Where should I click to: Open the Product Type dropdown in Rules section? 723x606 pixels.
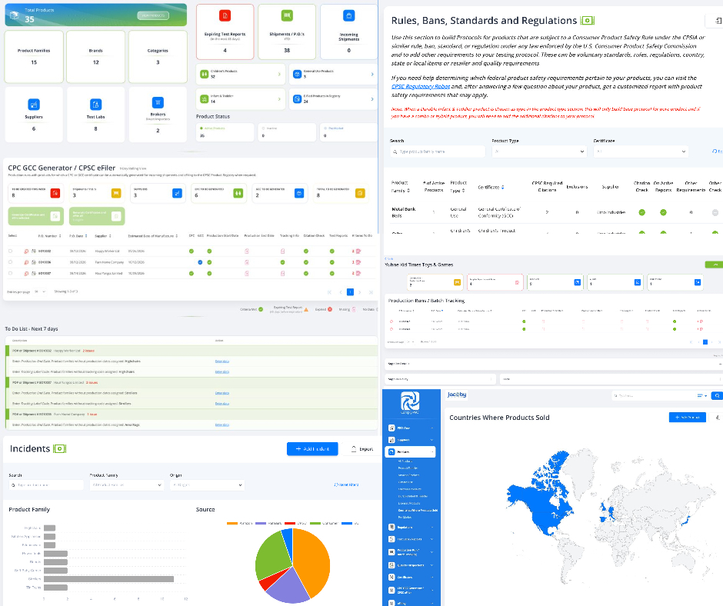[x=539, y=151]
